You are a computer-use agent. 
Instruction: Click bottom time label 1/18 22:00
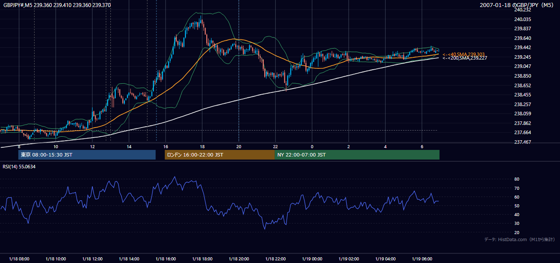pyautogui.click(x=275, y=259)
